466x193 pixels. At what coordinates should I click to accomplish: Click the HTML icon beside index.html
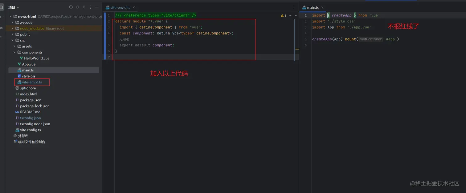pyautogui.click(x=17, y=94)
